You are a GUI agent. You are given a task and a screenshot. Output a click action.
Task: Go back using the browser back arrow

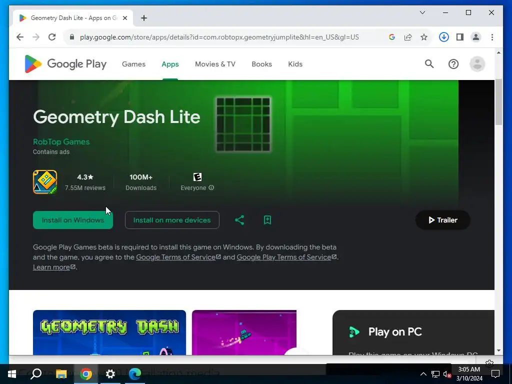20,37
